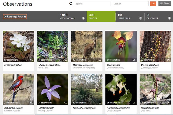The image size is (173, 115).
Task: Open the Filters panel
Action: [x=165, y=4]
